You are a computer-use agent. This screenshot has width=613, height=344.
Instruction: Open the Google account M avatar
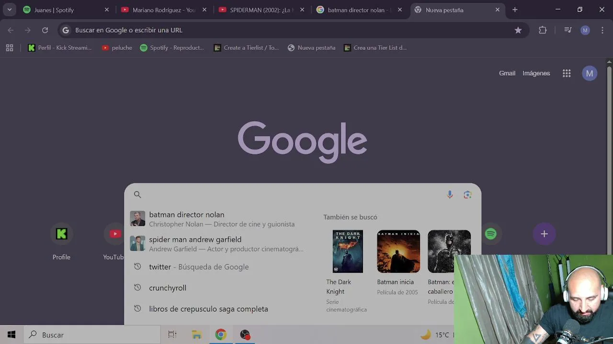click(590, 73)
